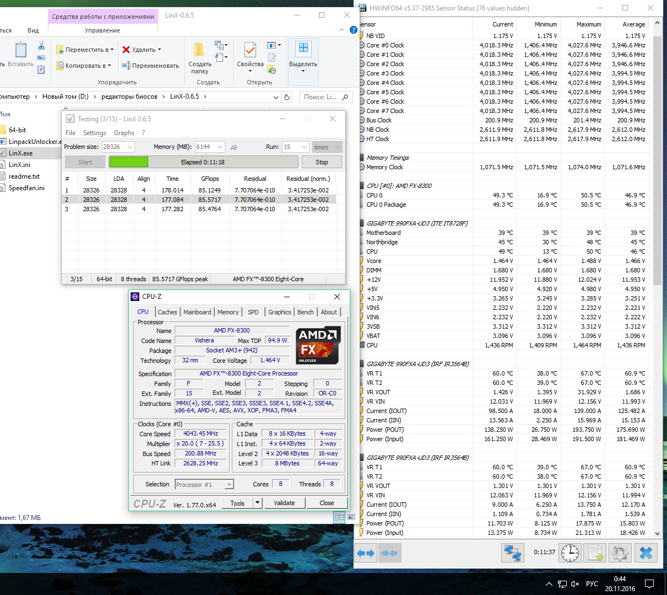Click the muted volume icon in tray
The width and height of the screenshot is (667, 595).
tap(575, 584)
